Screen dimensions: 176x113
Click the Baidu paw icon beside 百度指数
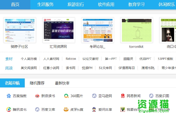point(9,96)
